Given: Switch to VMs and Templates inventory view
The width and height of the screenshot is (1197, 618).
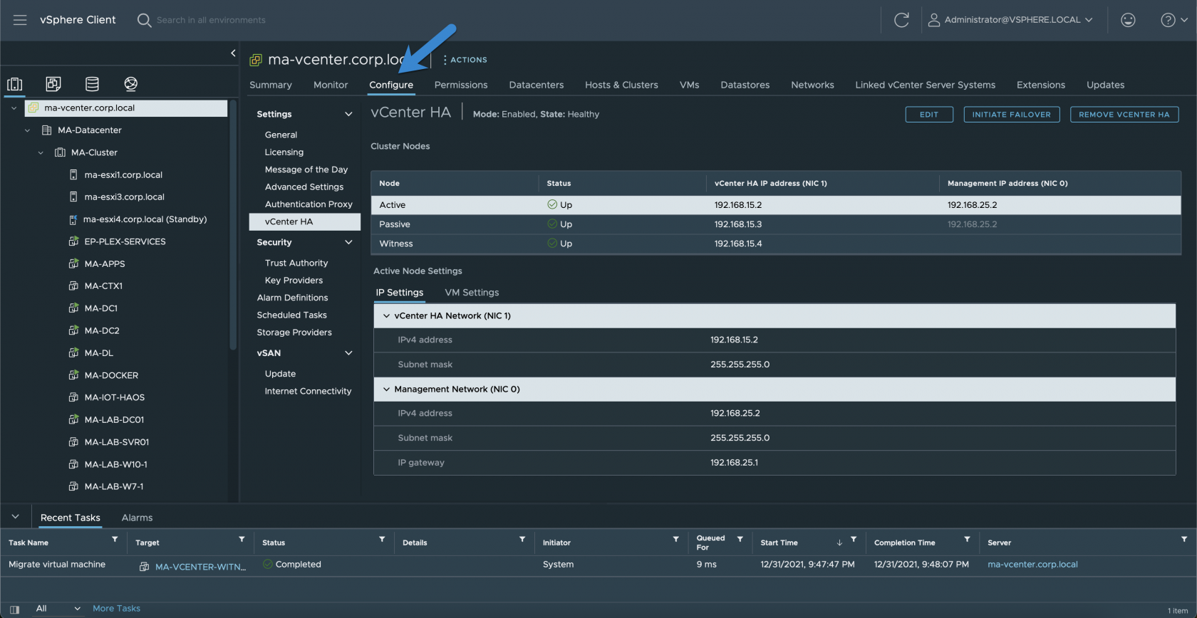Looking at the screenshot, I should (x=53, y=84).
